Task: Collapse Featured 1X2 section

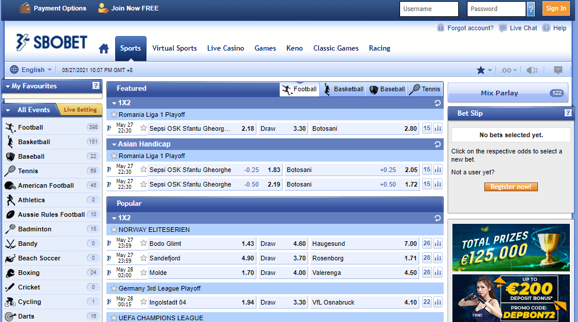Action: 115,103
